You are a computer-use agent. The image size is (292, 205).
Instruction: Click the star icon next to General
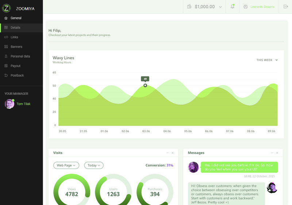point(6,18)
